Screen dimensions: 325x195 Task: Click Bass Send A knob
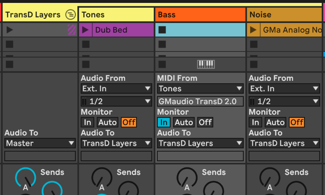[187, 178]
